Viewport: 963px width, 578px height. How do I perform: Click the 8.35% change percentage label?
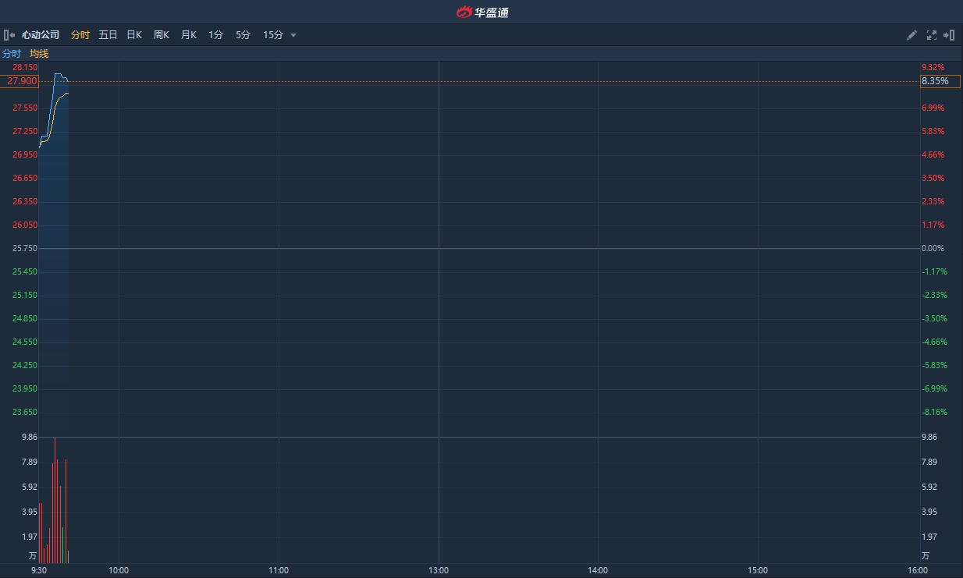[x=935, y=81]
